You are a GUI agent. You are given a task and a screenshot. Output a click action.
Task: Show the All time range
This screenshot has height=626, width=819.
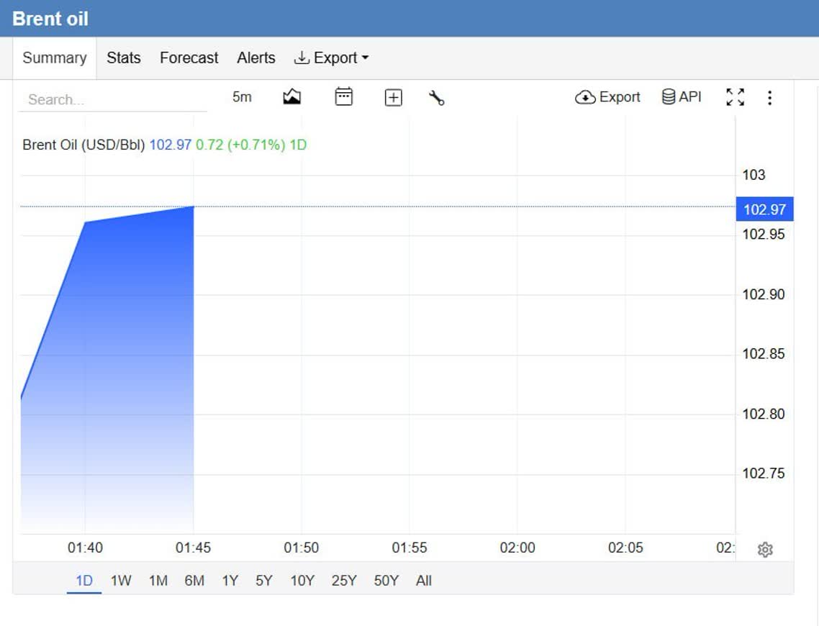pos(424,581)
